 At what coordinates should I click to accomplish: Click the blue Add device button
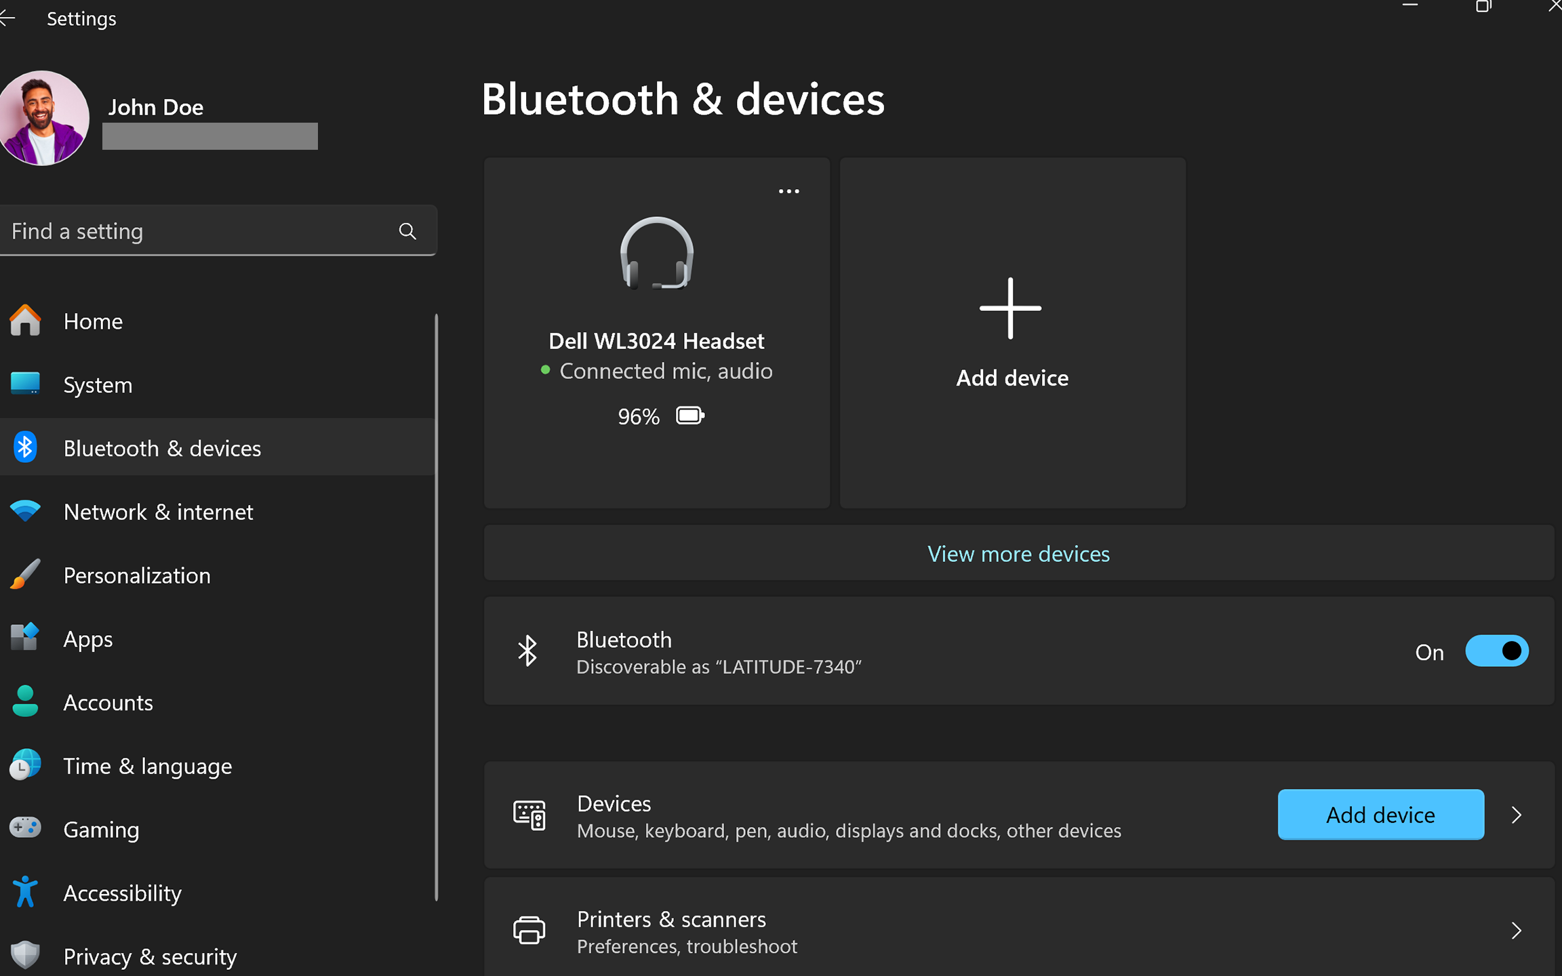click(x=1380, y=815)
